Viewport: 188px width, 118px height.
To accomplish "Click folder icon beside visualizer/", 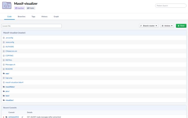I will pyautogui.click(x=4, y=100).
